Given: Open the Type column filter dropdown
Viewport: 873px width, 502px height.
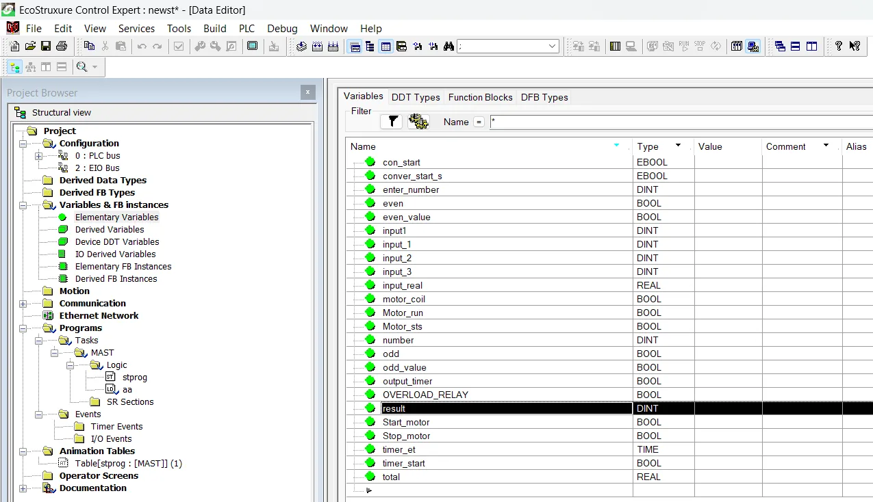Looking at the screenshot, I should [678, 146].
